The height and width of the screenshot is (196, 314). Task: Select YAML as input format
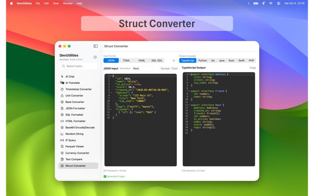[141, 60]
